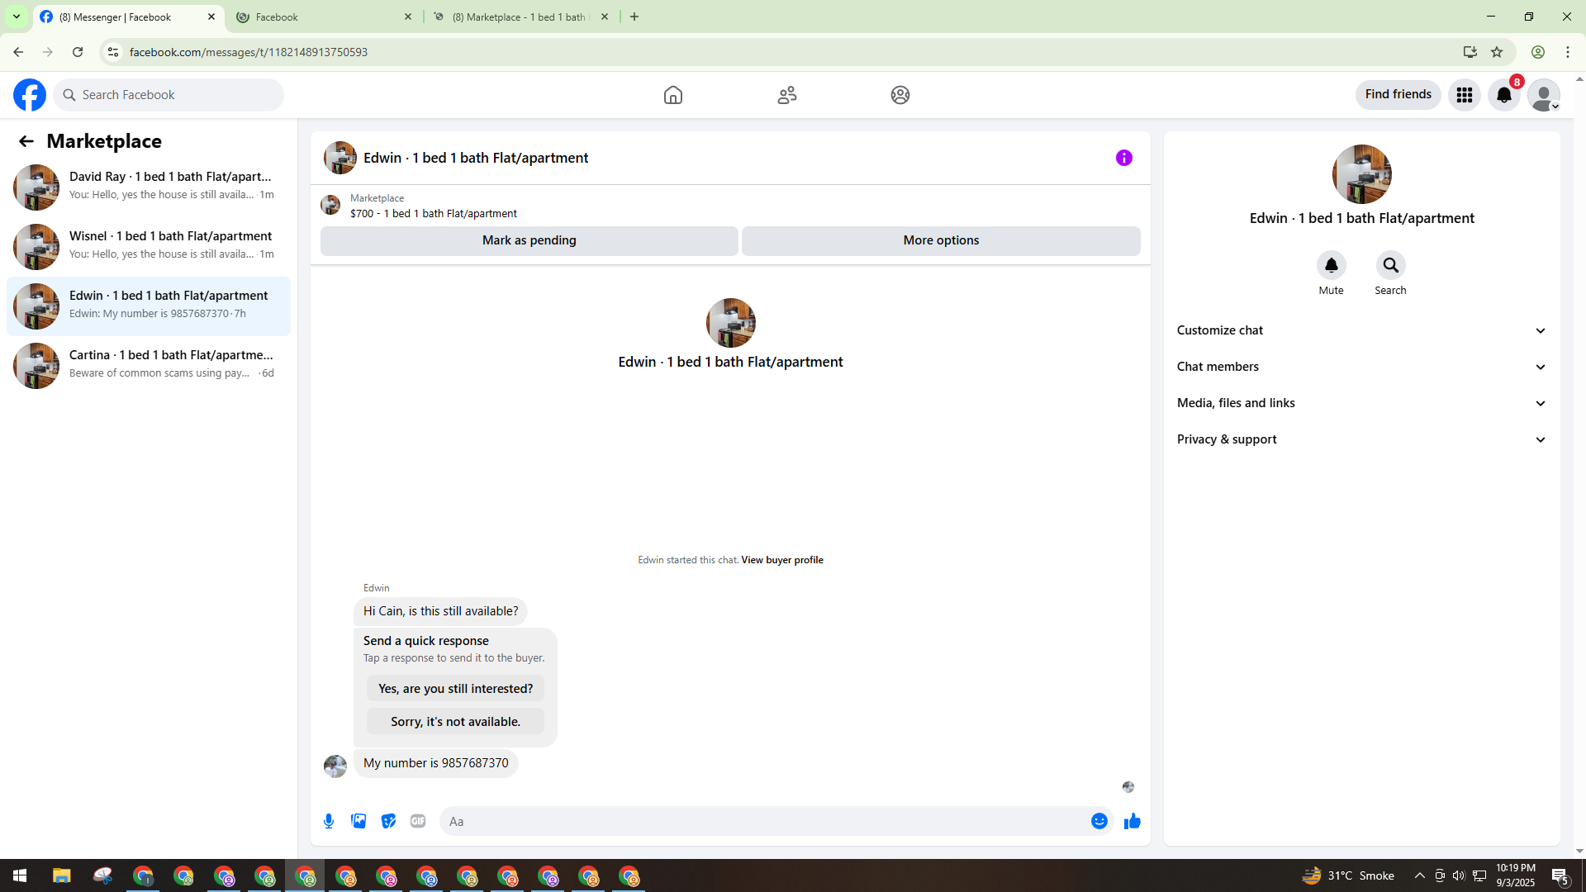Open Wisnel conversation
The image size is (1586, 892).
click(x=149, y=246)
